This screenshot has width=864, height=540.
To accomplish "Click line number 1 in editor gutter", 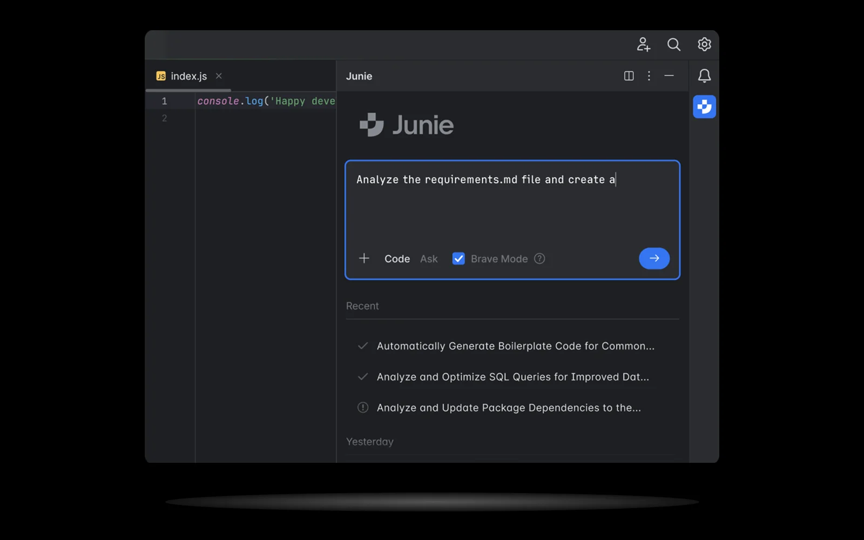I will pos(164,101).
